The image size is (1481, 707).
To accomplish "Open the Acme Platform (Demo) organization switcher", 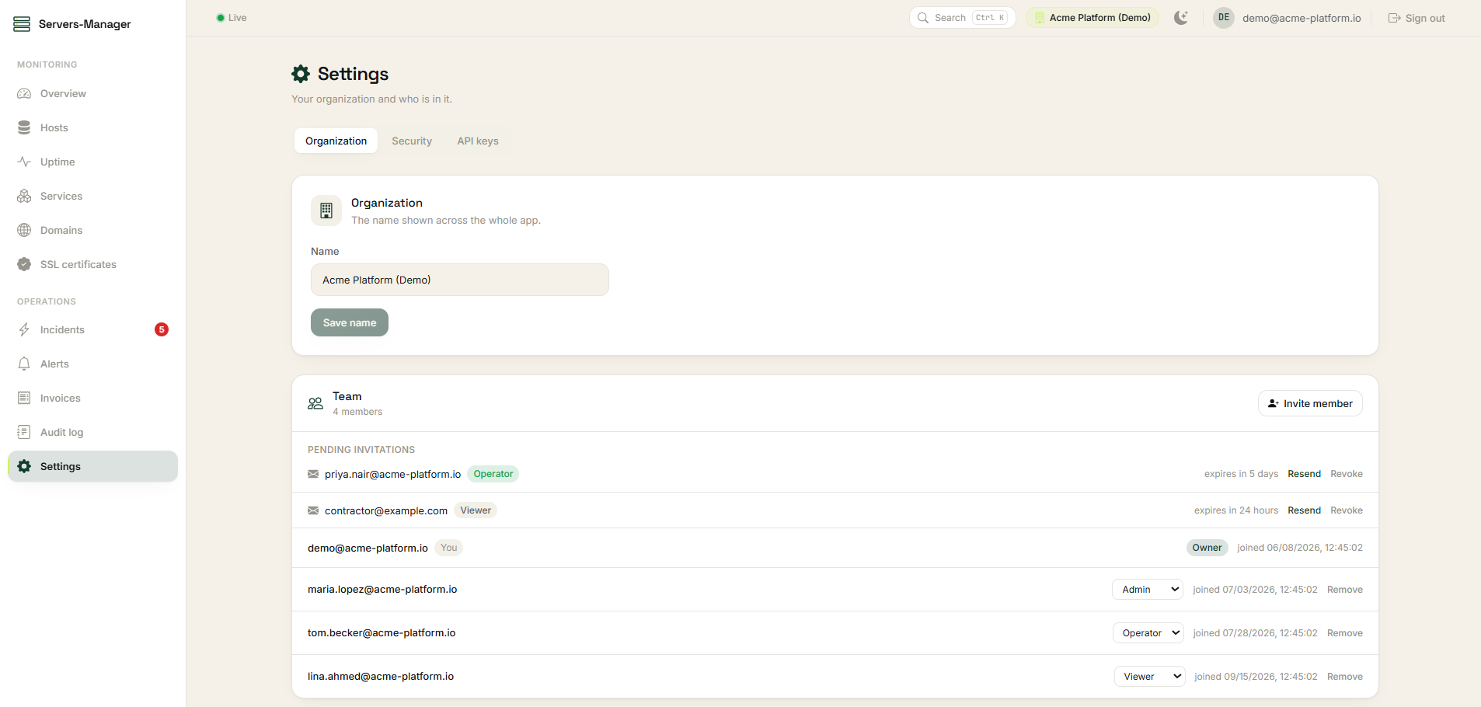I will click(x=1092, y=18).
